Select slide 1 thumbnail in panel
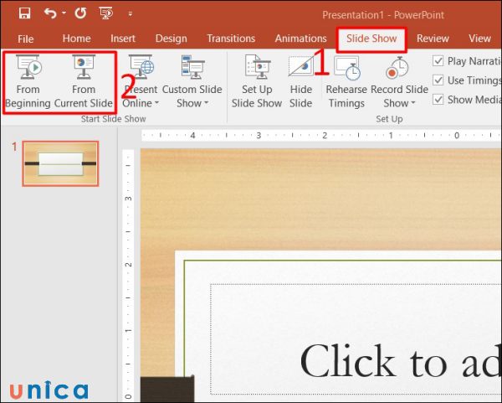The image size is (502, 403). click(59, 163)
